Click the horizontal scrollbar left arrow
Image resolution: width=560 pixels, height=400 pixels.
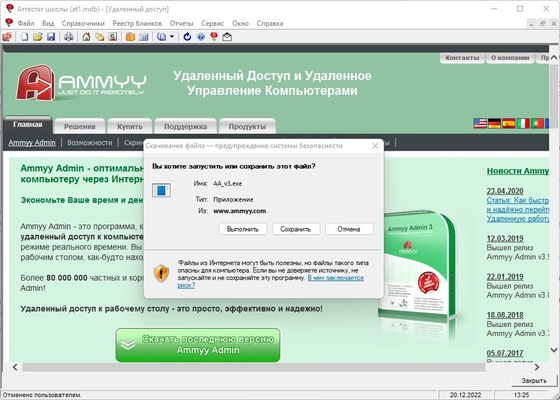[x=15, y=367]
